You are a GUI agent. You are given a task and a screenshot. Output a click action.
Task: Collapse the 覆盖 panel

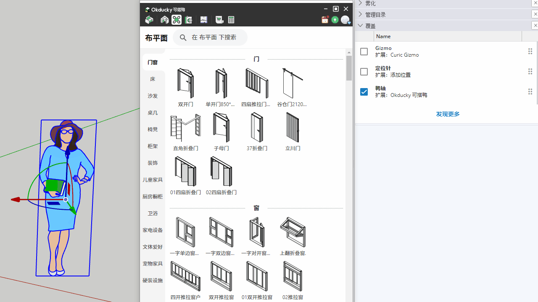(360, 26)
